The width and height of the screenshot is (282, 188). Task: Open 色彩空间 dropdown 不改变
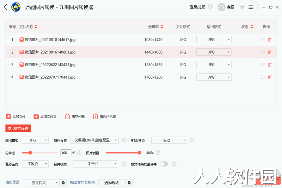pyautogui.click(x=35, y=164)
